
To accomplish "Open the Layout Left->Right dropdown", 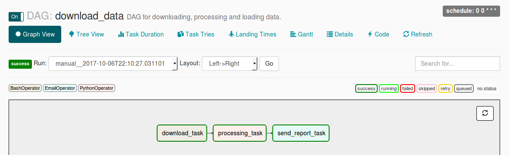I will click(230, 64).
